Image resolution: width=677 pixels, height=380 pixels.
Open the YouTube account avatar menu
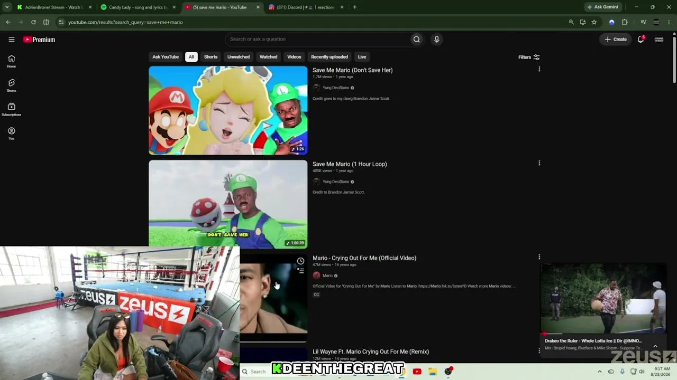(659, 39)
